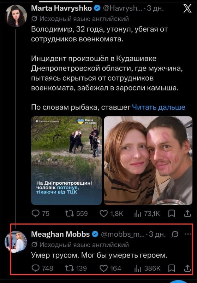This screenshot has height=283, width=197.
Task: Open the couple selfie photo
Action: (148, 161)
